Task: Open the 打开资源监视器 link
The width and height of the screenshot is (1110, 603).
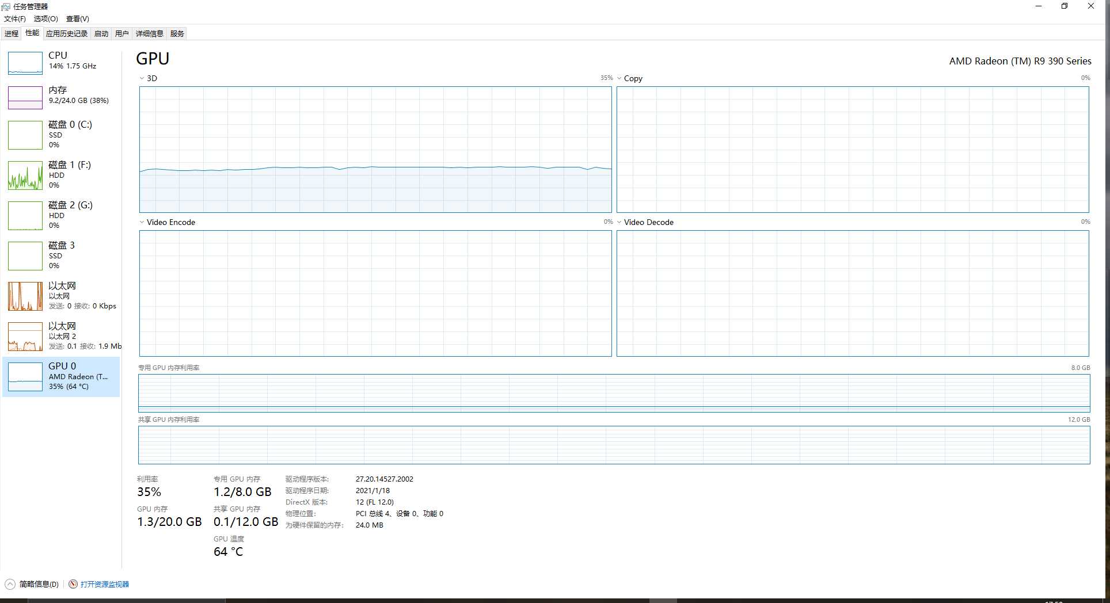Action: coord(105,584)
